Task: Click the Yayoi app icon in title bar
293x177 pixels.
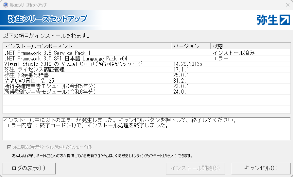Action: click(x=6, y=5)
